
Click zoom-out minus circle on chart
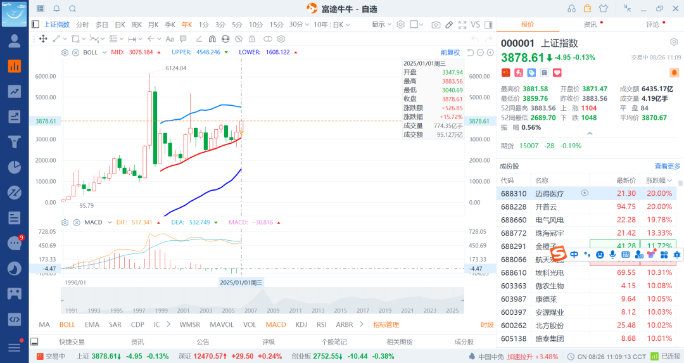pos(480,53)
